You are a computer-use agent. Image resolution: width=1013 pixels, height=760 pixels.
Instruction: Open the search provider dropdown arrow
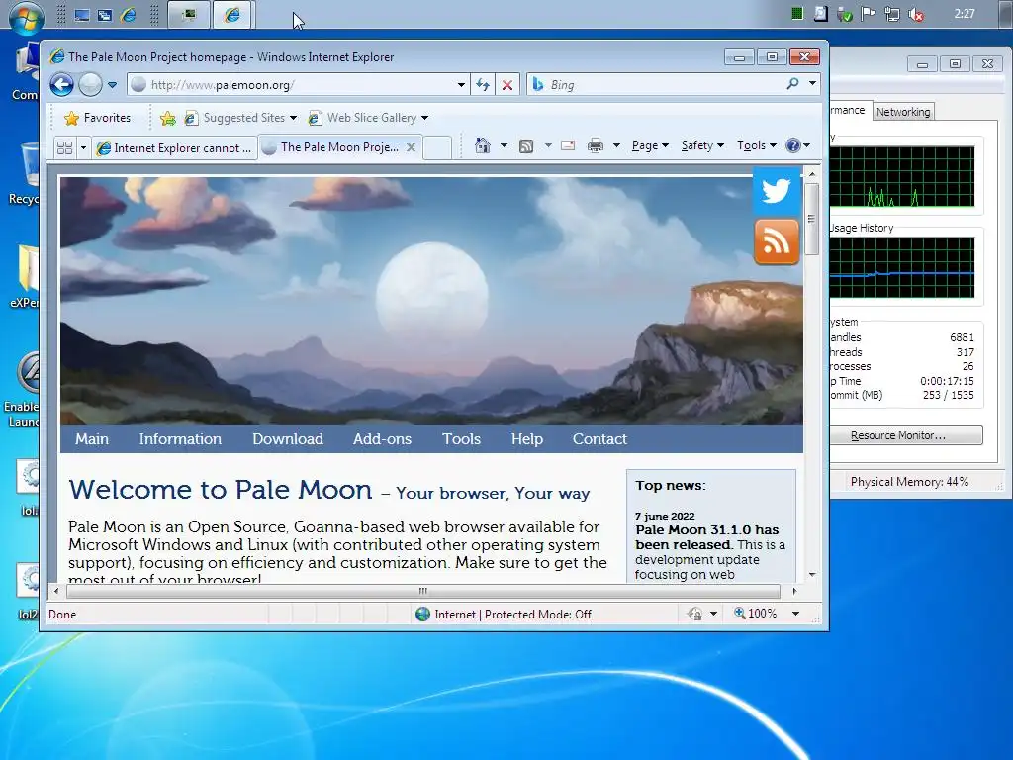[812, 84]
